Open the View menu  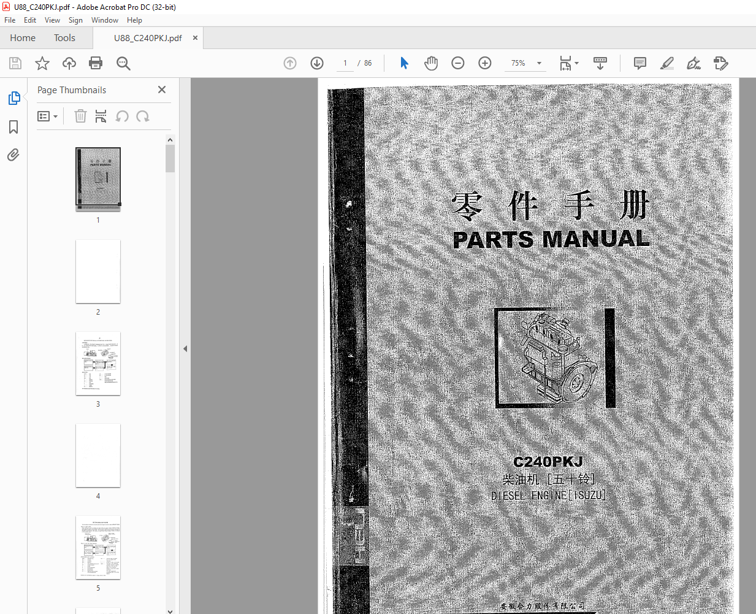point(52,20)
